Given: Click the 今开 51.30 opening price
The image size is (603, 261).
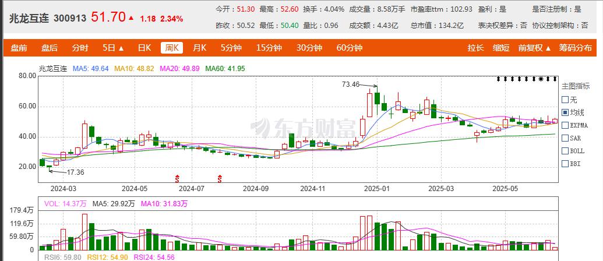Looking at the screenshot, I should point(235,9).
